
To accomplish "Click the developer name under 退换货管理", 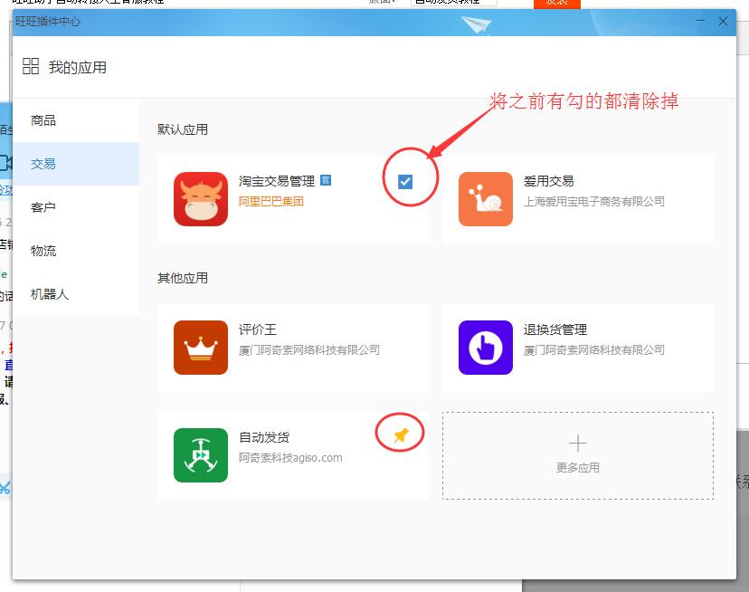I will click(x=593, y=350).
